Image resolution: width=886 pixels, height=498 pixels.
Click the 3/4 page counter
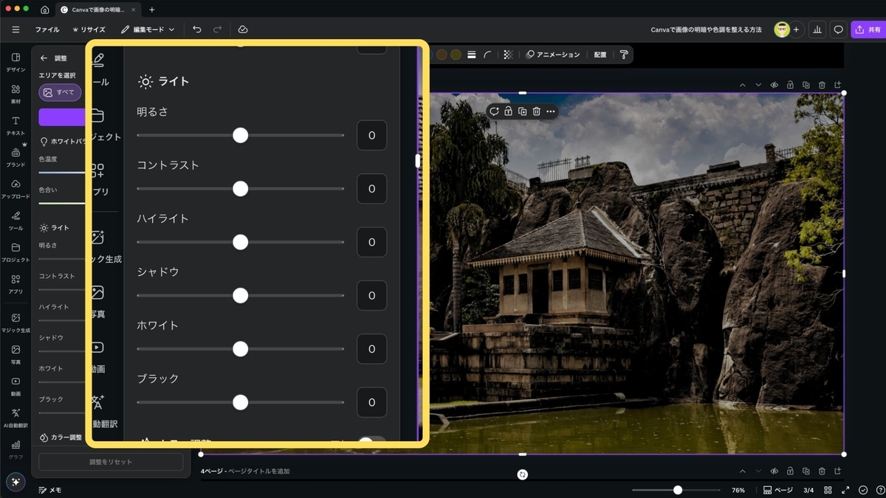pos(808,490)
